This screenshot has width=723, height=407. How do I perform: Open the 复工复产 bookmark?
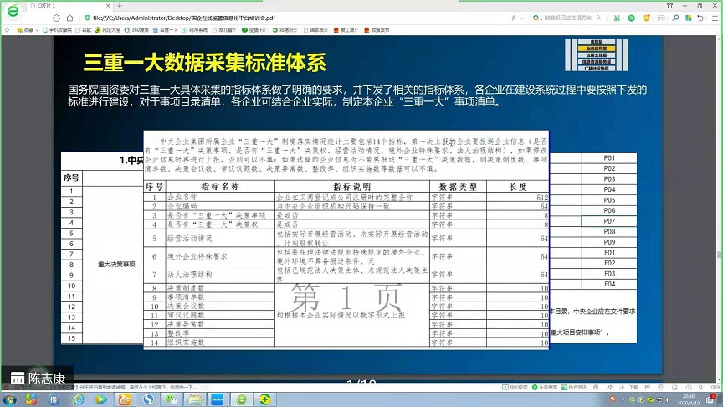[346, 30]
